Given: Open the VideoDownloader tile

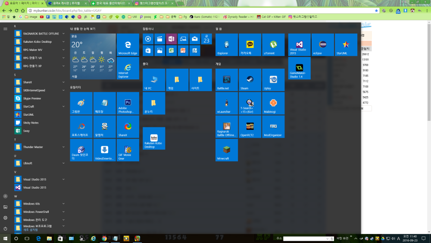Looking at the screenshot, I should tap(104, 150).
